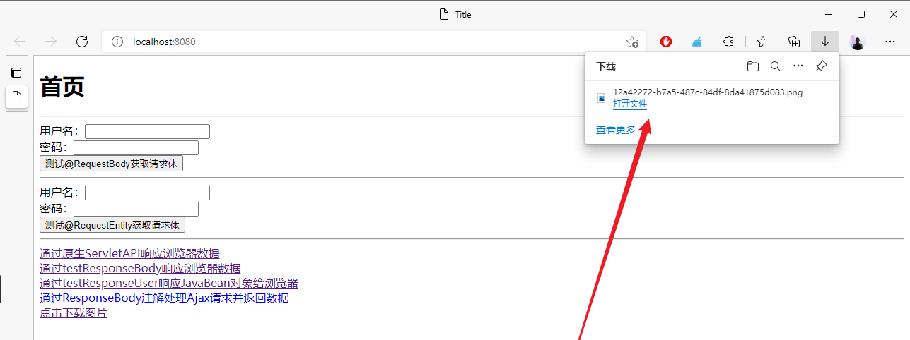Open the Collections icon
The image size is (910, 340).
pyautogui.click(x=794, y=42)
